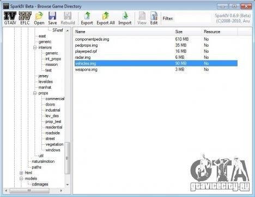Click the Edit toolbar icon
255x197 pixels.
154,18
